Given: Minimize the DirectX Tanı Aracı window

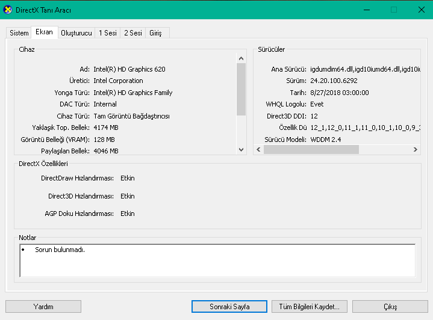Looking at the screenshot, I should 367,10.
